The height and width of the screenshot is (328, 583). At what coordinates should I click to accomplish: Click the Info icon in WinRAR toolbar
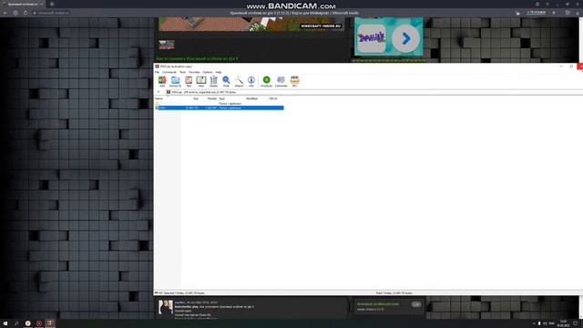point(251,81)
